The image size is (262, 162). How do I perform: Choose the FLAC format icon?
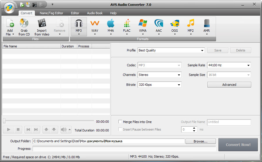(126, 24)
